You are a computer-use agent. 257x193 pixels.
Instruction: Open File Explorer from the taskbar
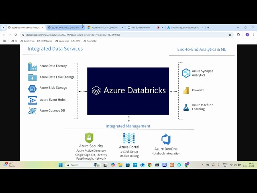pos(120,165)
